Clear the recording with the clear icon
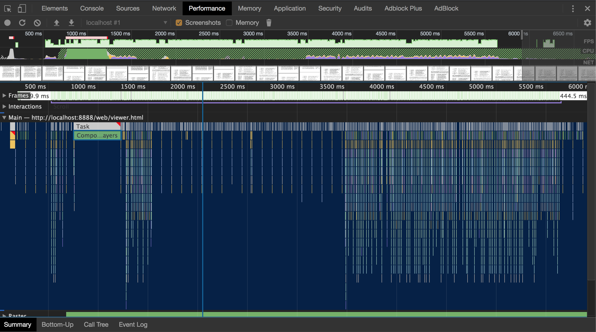Screen dimensions: 596x332 [x=37, y=23]
